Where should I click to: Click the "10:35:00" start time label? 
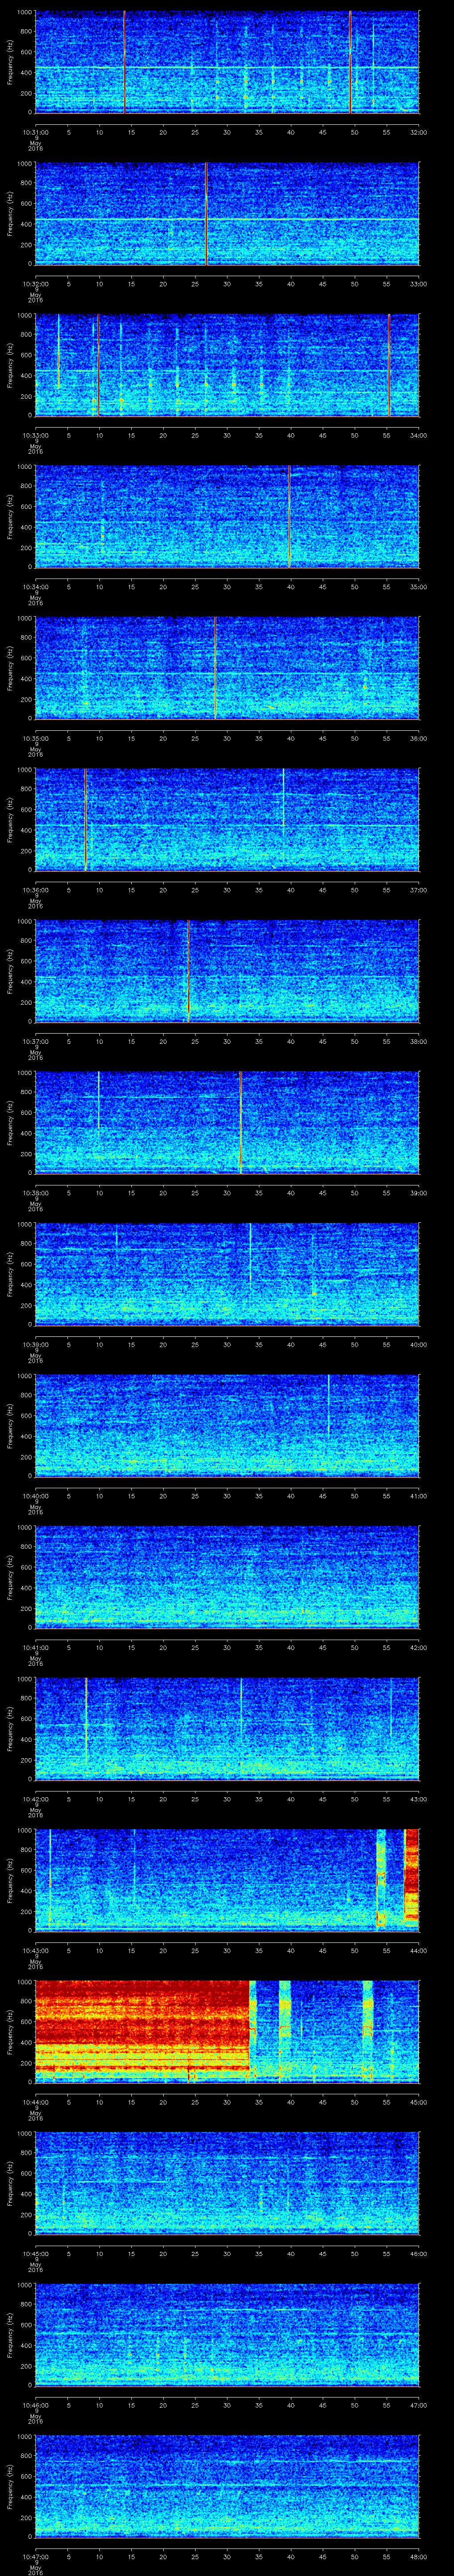click(x=36, y=737)
